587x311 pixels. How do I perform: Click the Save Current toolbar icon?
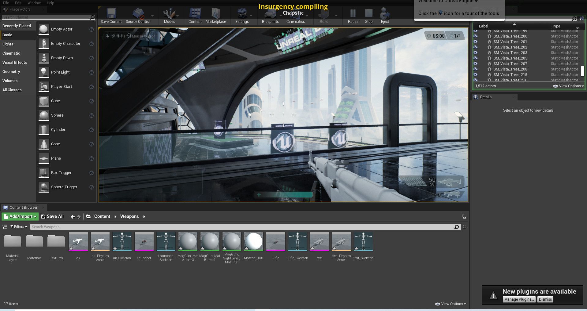tap(111, 14)
